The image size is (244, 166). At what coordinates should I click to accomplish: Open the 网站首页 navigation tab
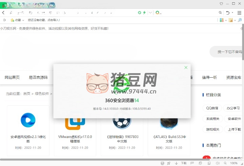tap(12, 78)
